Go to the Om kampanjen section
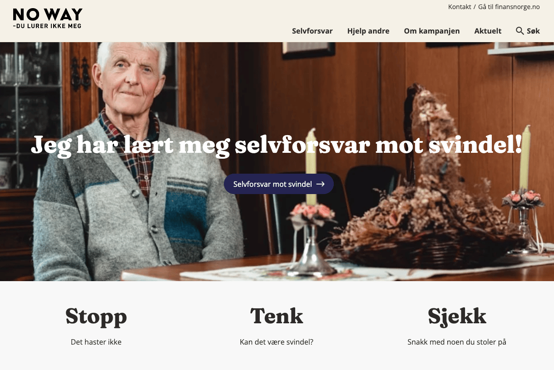The image size is (554, 370). click(432, 31)
